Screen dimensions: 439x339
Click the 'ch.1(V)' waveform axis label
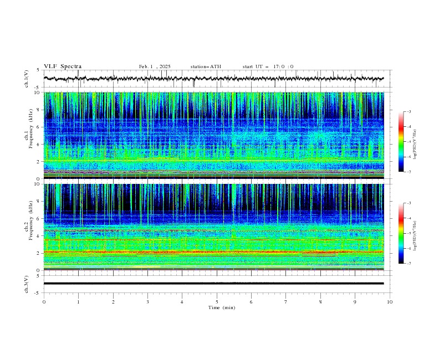click(x=27, y=79)
